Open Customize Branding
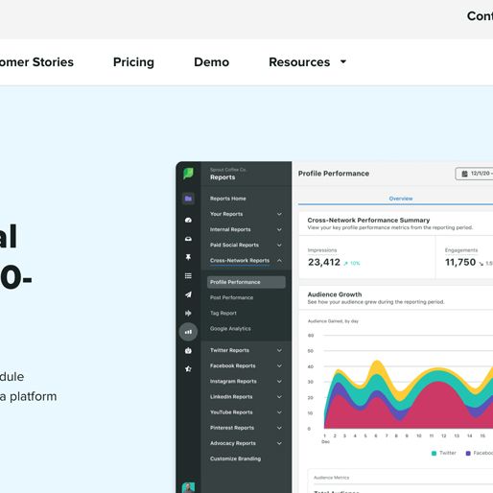 click(x=235, y=458)
